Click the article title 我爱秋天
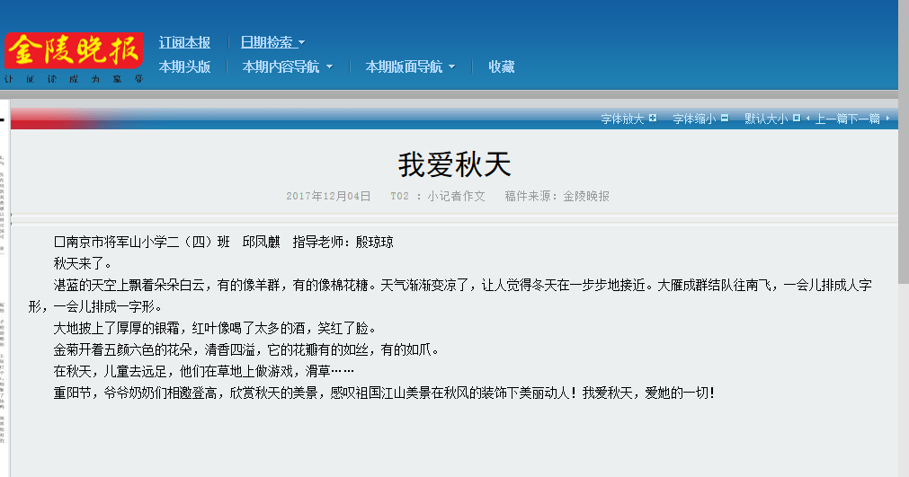Viewport: 909px width, 477px height. tap(454, 164)
